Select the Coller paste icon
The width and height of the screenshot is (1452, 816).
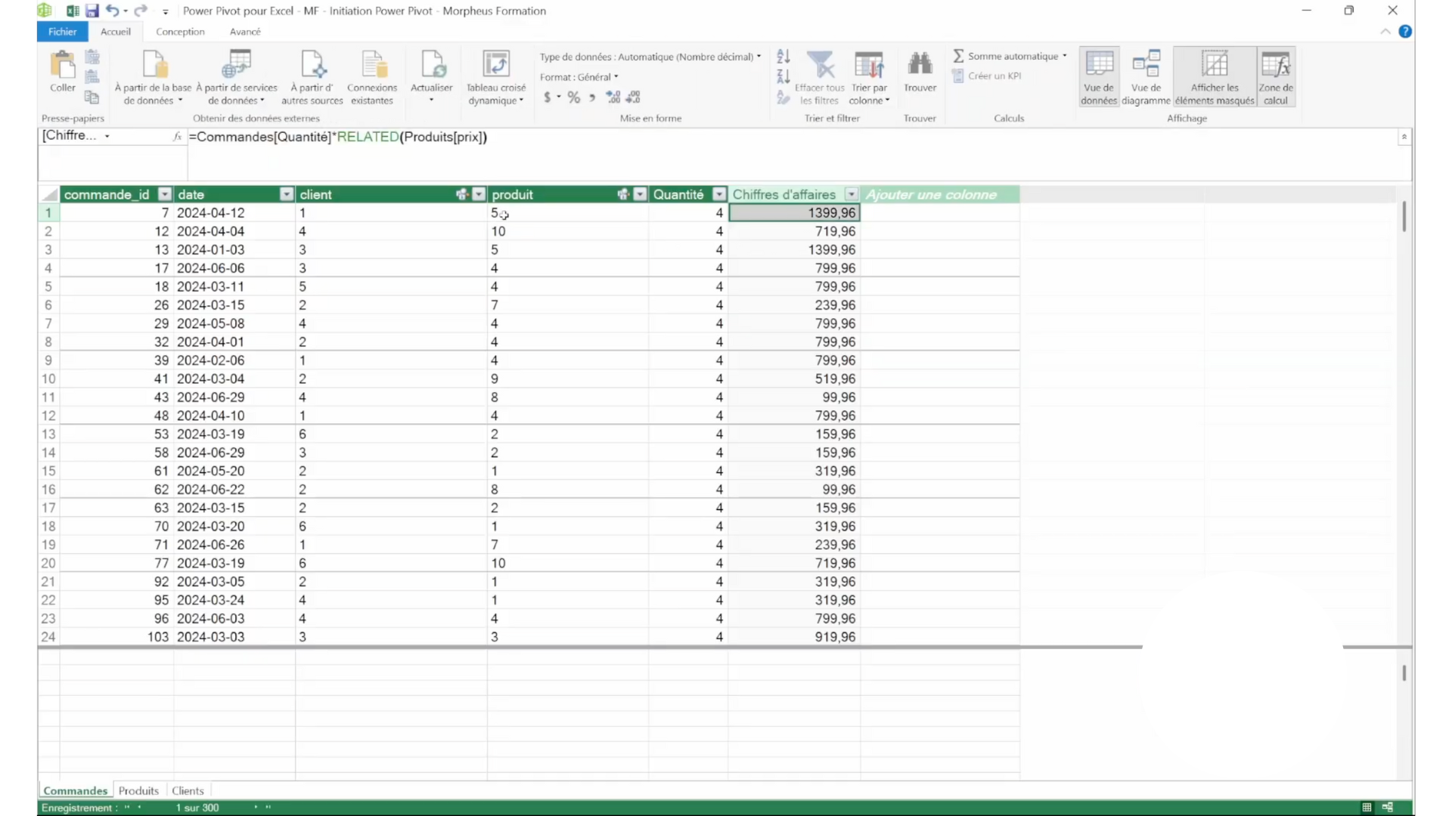click(62, 72)
